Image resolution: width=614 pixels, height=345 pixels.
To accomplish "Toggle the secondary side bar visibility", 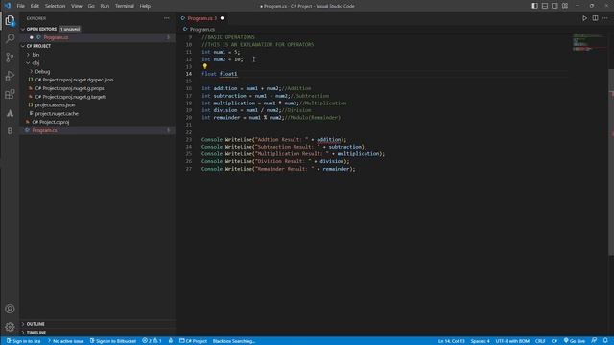I will pos(555,6).
